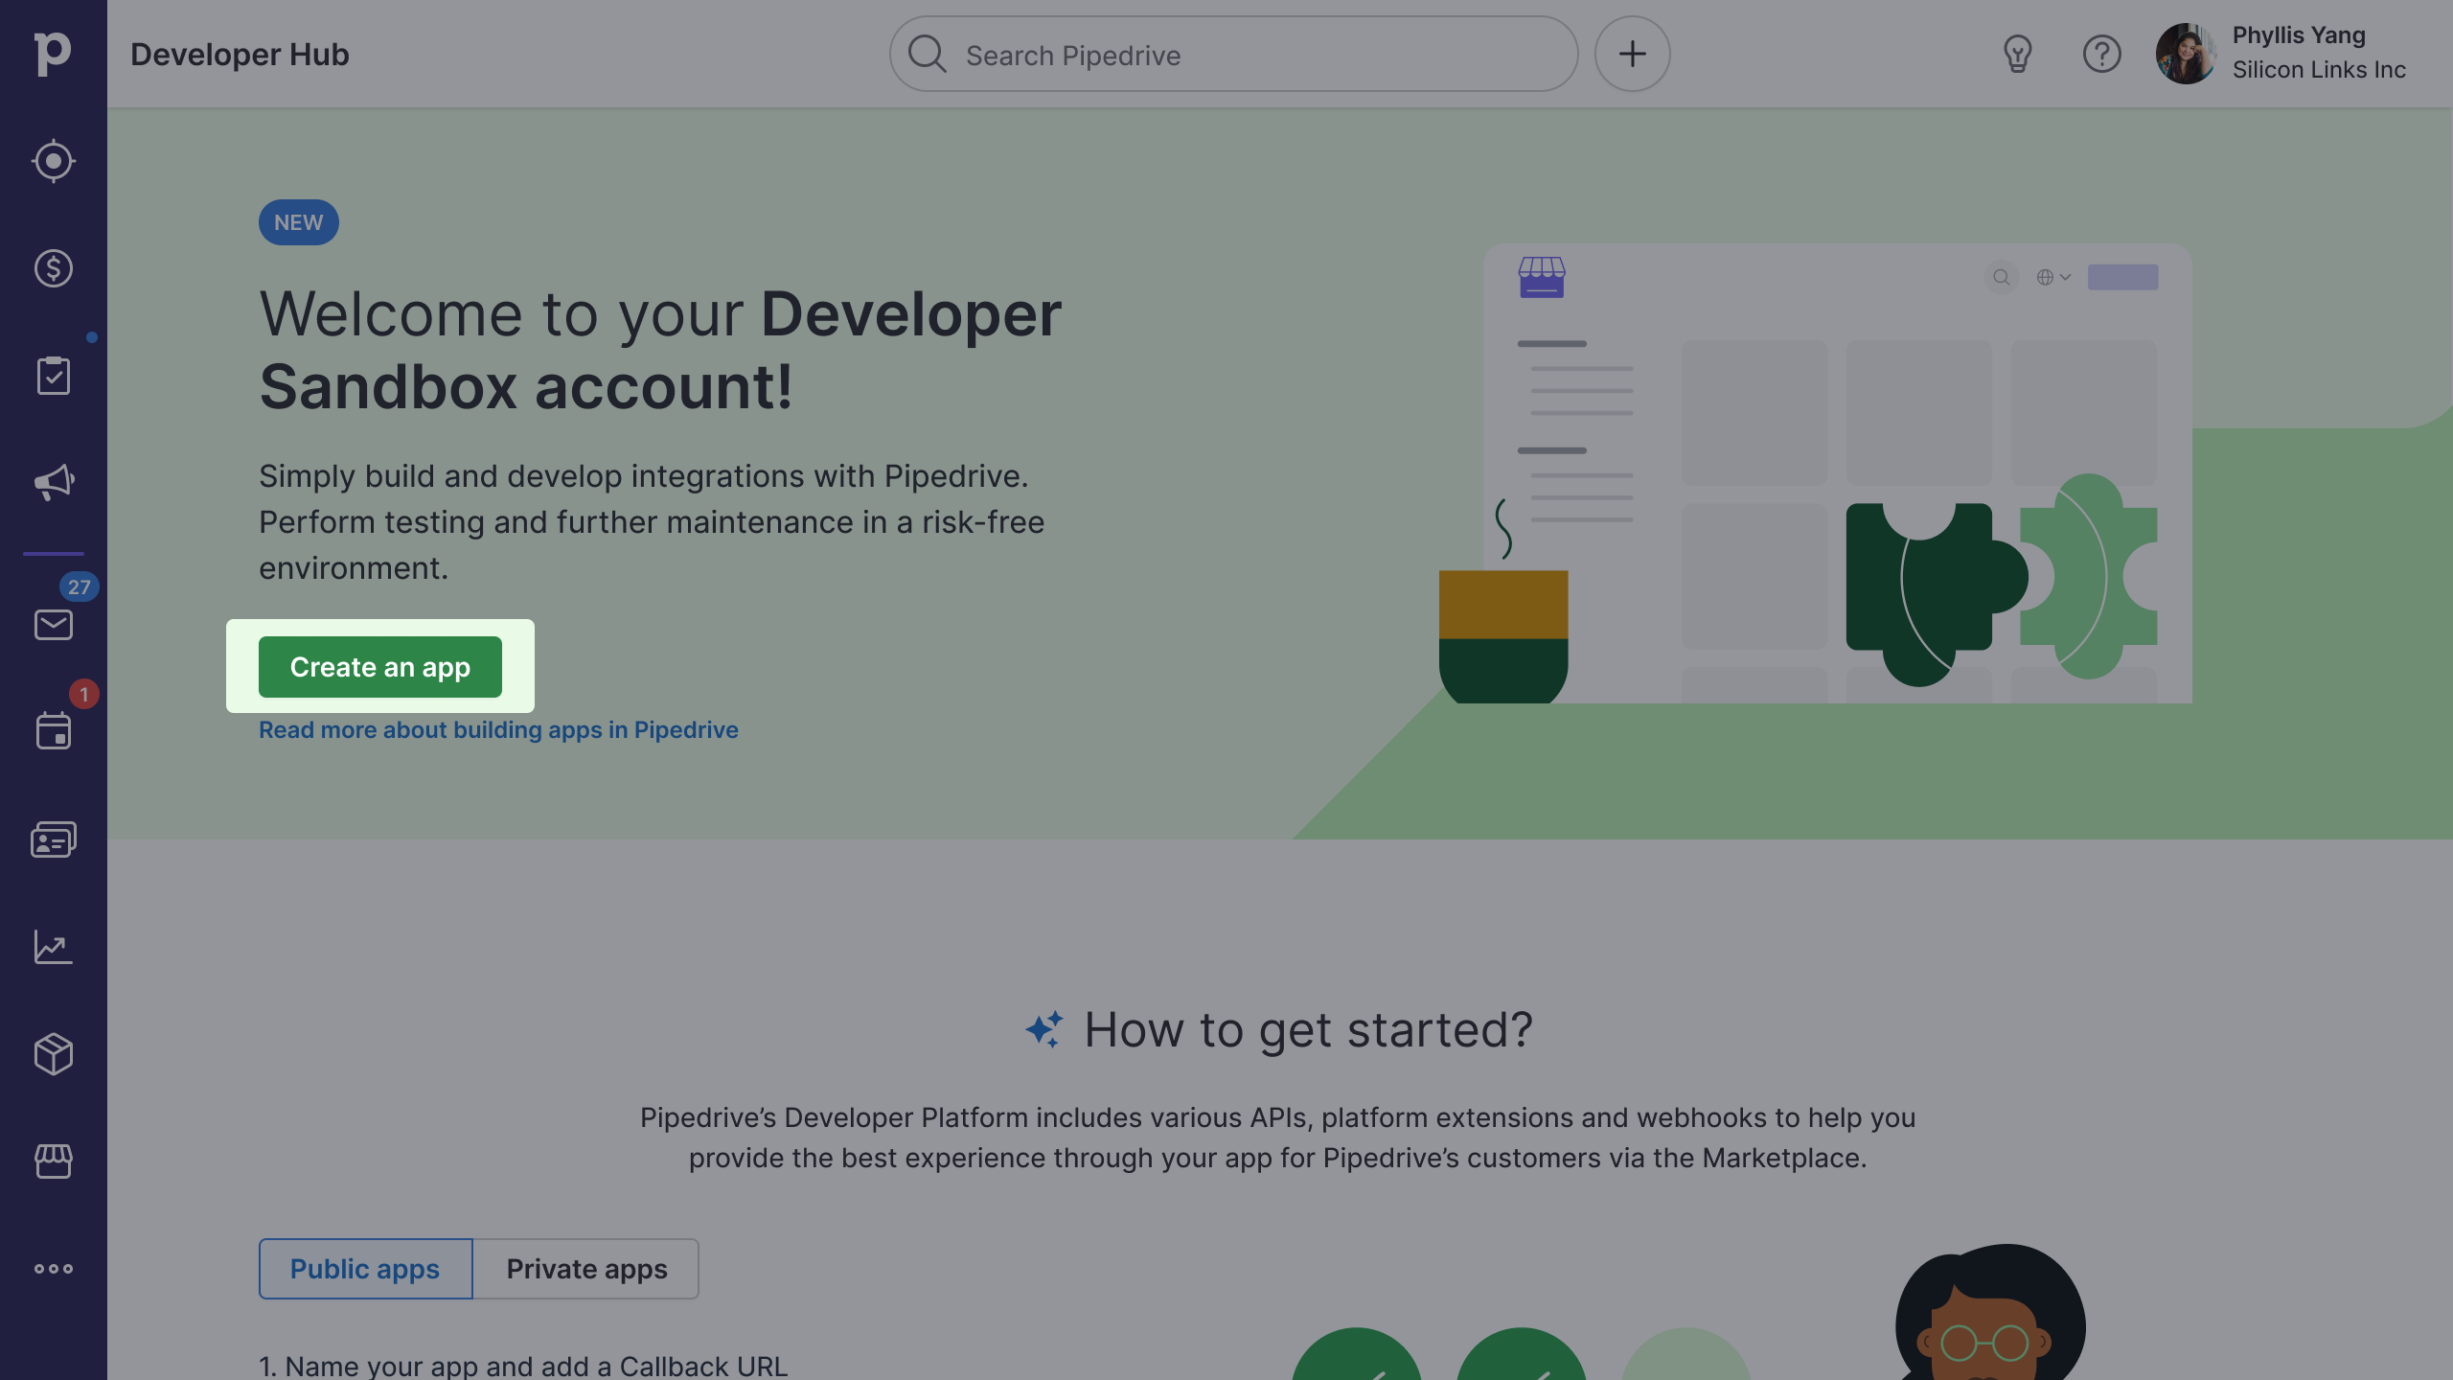2453x1380 pixels.
Task: Open the inbox mail icon
Action: tap(53, 625)
